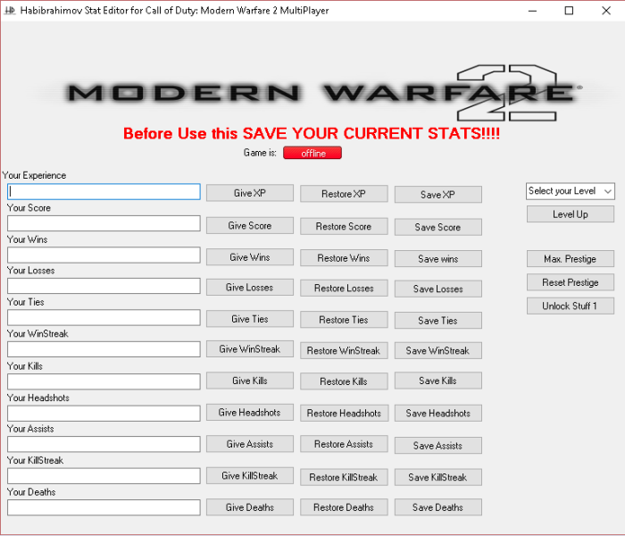Viewport: 625px width, 536px height.
Task: Click Give Ties
Action: [x=250, y=319]
